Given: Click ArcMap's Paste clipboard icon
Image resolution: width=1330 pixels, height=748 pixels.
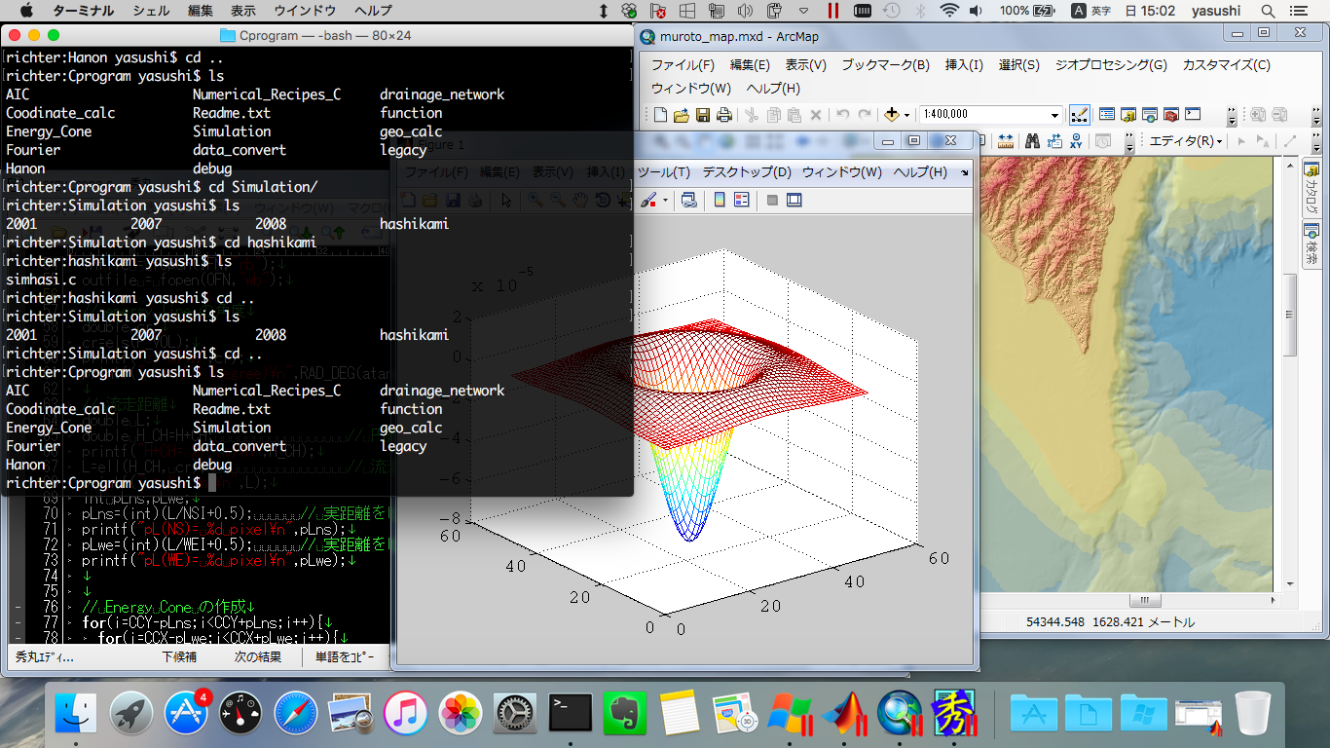Looking at the screenshot, I should pos(794,115).
